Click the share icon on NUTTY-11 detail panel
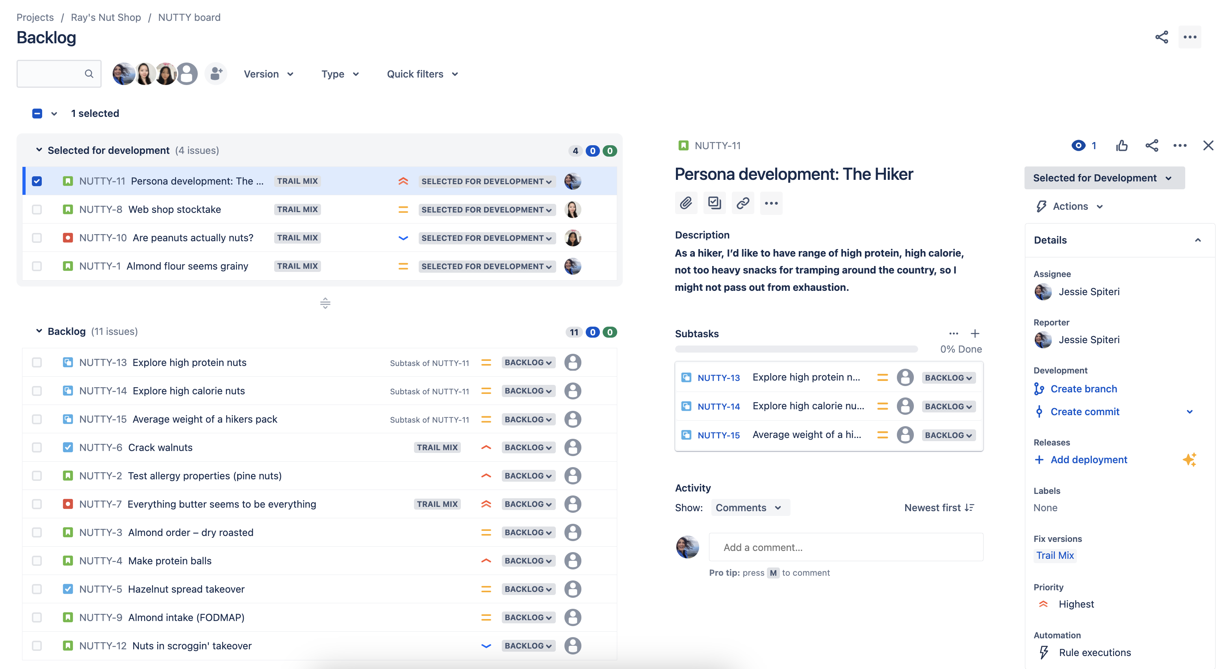This screenshot has width=1225, height=669. pyautogui.click(x=1150, y=146)
